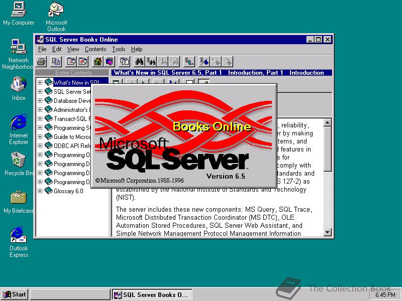Open the Edit menu
402x301 pixels.
57,49
